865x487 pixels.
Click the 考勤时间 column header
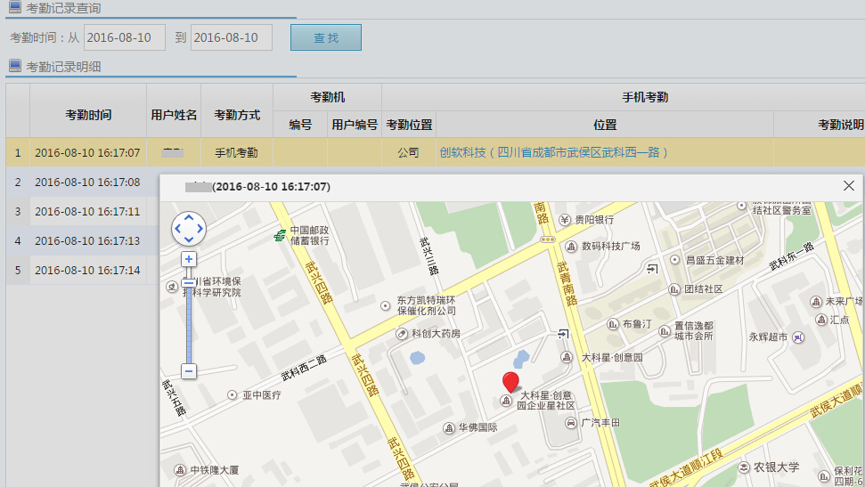pyautogui.click(x=88, y=115)
